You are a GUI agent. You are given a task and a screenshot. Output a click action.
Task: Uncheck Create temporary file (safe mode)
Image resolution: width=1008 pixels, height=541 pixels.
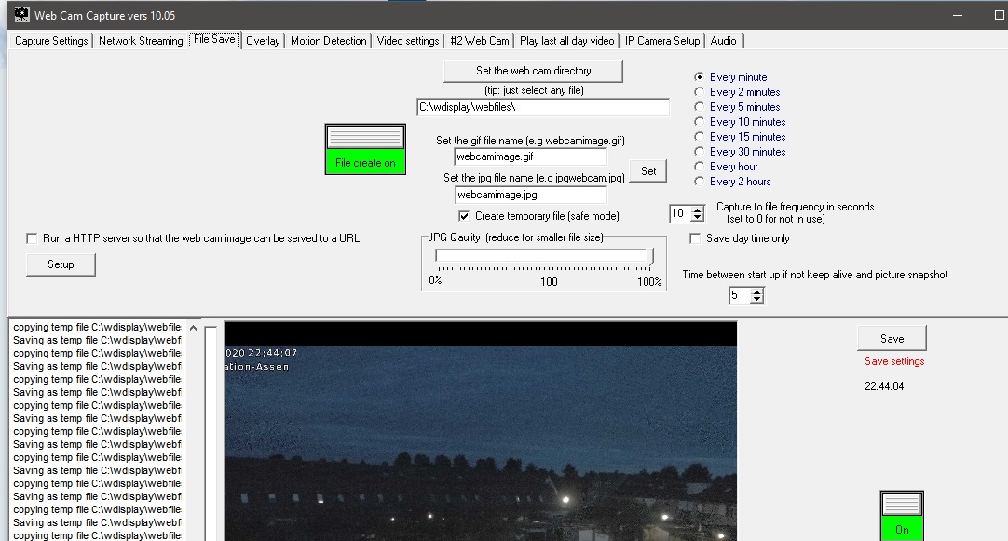coord(464,216)
